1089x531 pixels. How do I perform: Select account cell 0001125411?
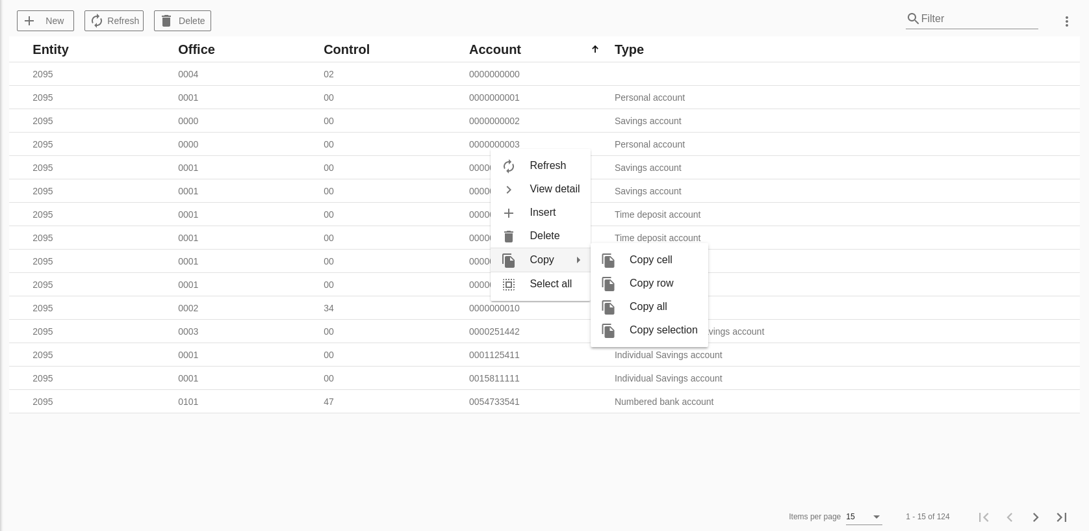[494, 355]
